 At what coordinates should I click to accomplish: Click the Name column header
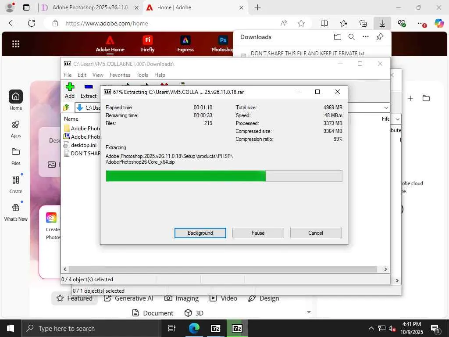71,118
